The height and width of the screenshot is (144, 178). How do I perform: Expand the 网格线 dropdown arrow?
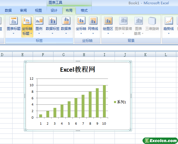[93, 33]
